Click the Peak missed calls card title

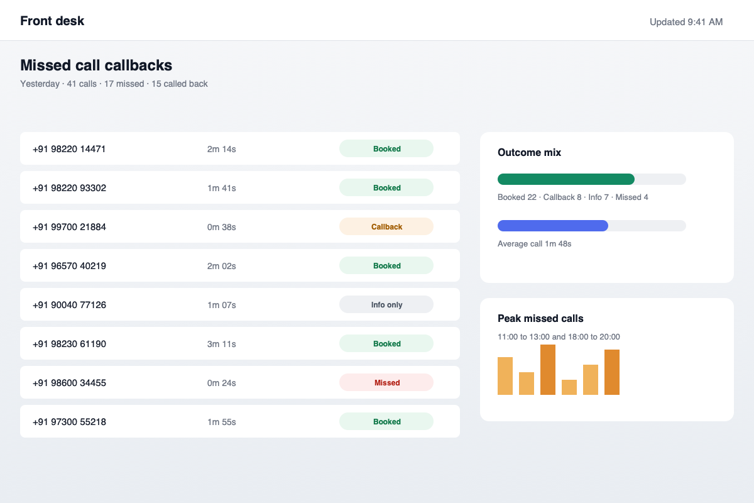pyautogui.click(x=540, y=318)
